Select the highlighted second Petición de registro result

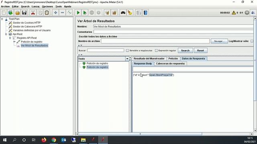pyautogui.click(x=97, y=67)
